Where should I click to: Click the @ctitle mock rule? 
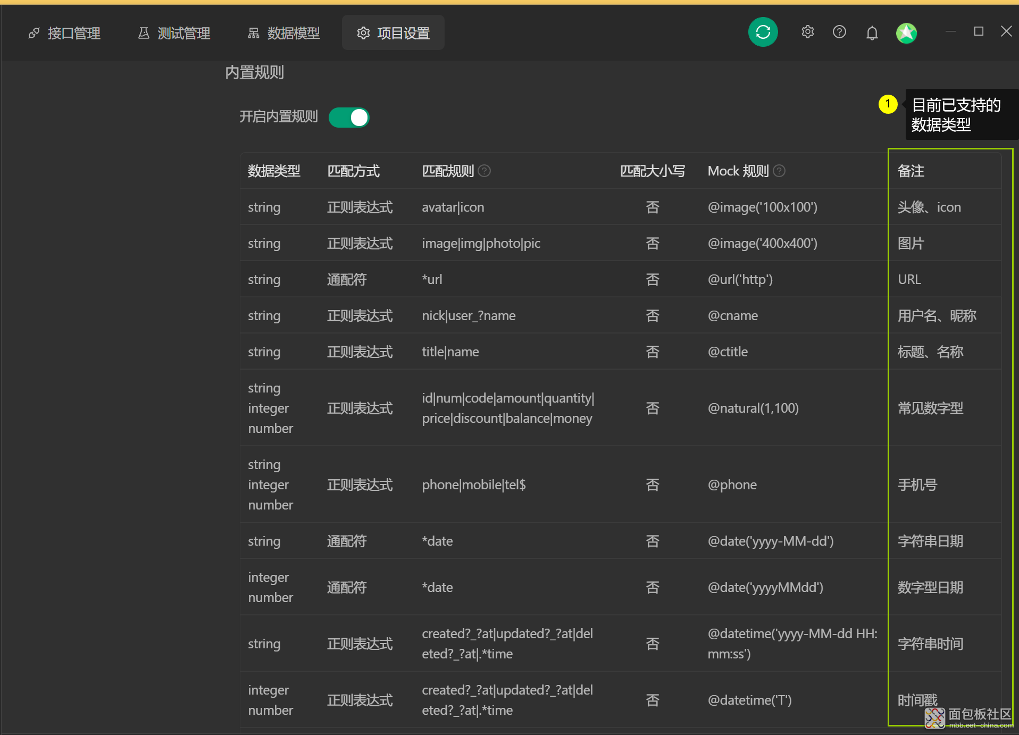728,352
